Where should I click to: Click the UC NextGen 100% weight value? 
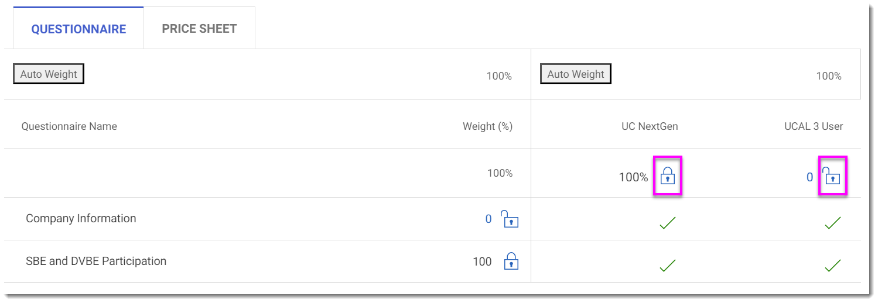tap(633, 177)
